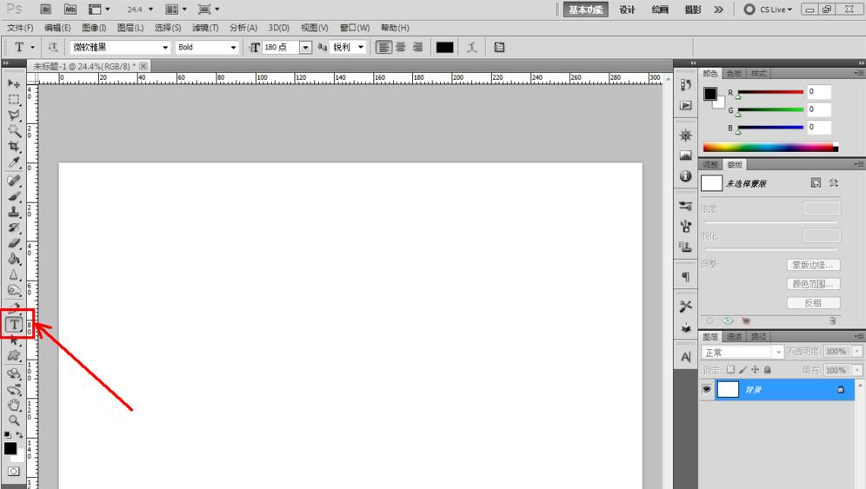The height and width of the screenshot is (489, 866).
Task: Open the 滤镜(T) menu
Action: [205, 28]
